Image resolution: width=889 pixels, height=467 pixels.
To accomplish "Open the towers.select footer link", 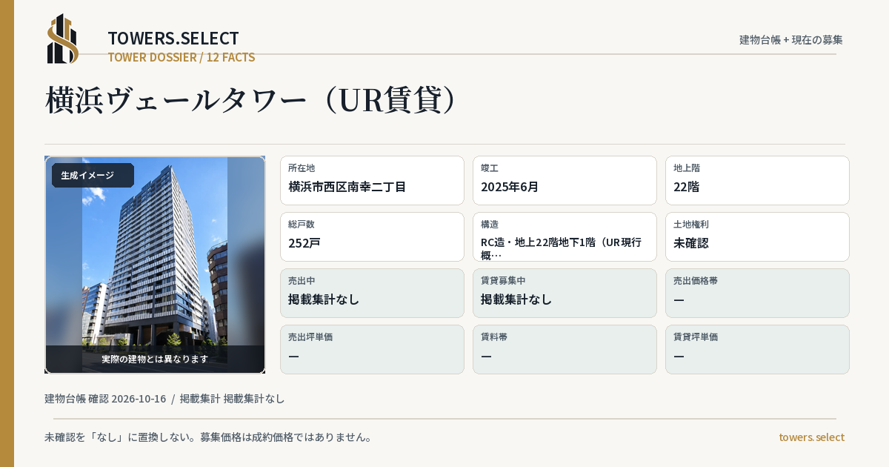I will [811, 437].
